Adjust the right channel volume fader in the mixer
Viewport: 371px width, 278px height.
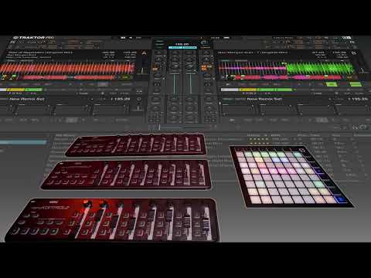click(x=190, y=83)
